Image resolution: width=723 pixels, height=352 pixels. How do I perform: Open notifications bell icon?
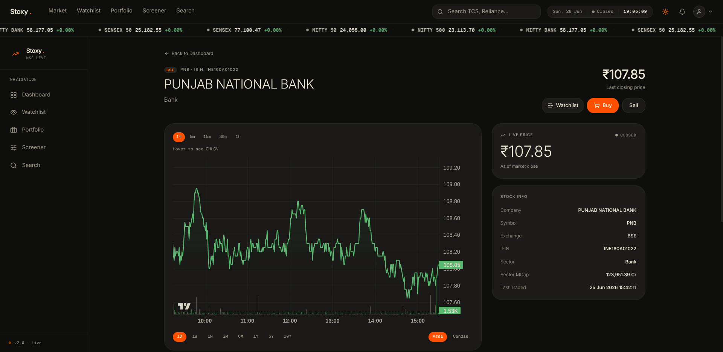point(682,12)
